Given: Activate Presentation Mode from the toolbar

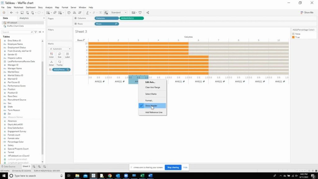Looking at the screenshot, I should 140,13.
